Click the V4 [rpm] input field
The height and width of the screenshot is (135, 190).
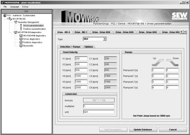click(81, 76)
